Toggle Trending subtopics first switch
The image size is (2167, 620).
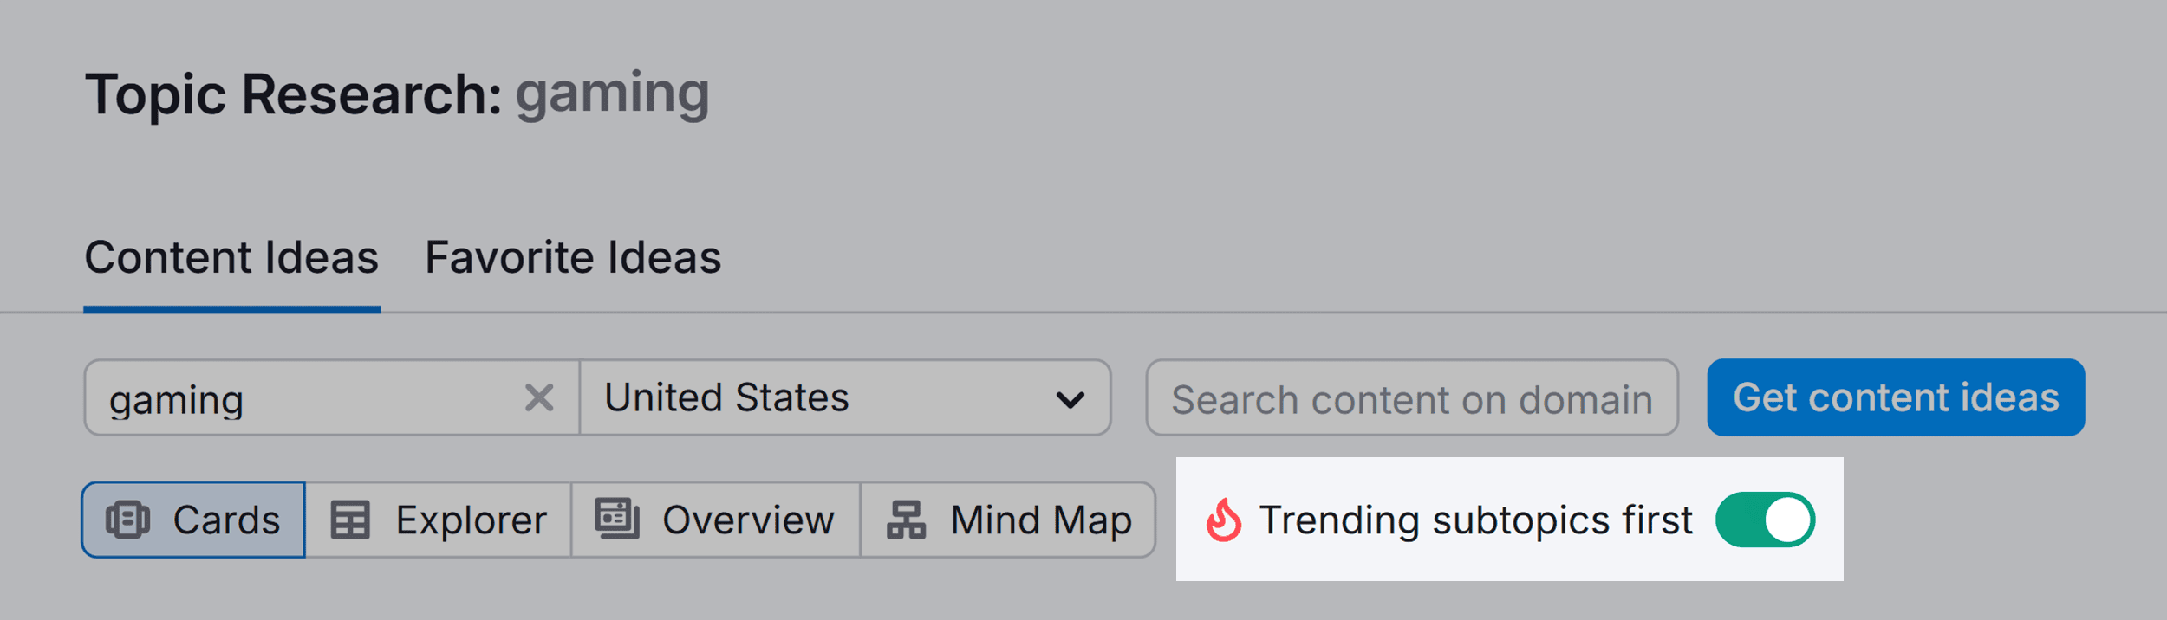[1765, 520]
